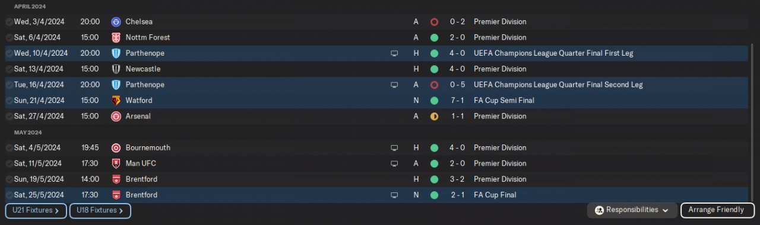Click the red loss indicator for Chelsea match
The image size is (760, 225).
(434, 22)
